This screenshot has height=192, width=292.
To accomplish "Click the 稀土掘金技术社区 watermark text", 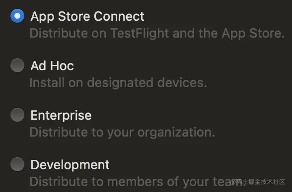I will click(258, 182).
